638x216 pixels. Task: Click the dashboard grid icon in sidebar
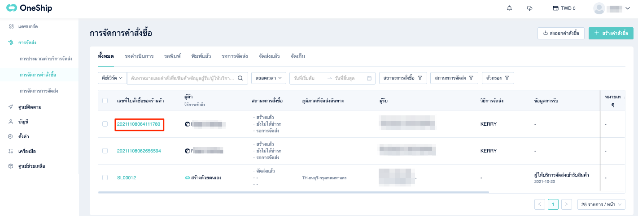click(11, 26)
